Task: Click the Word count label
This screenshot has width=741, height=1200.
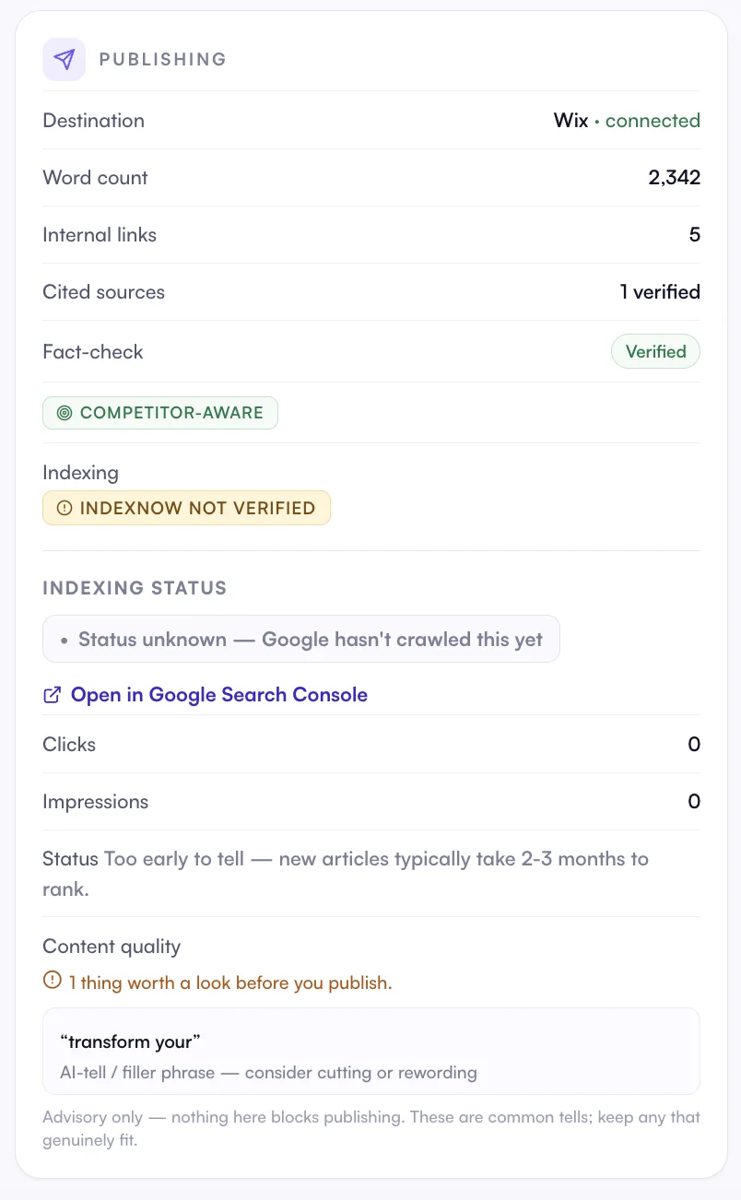Action: (95, 178)
